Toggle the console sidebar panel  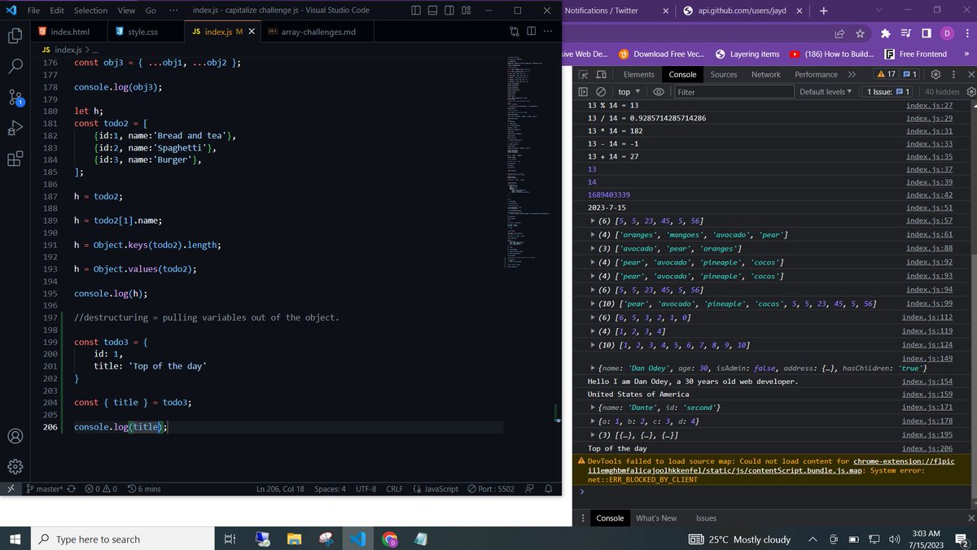coord(584,92)
